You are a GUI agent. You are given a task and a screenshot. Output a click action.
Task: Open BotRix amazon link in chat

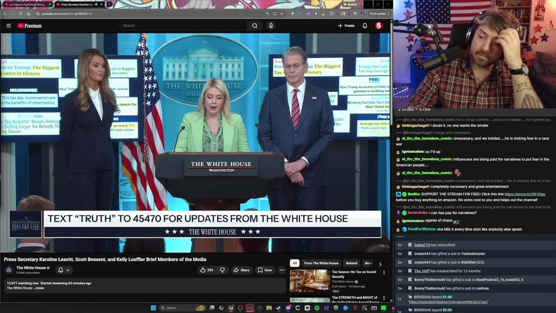click(x=525, y=194)
